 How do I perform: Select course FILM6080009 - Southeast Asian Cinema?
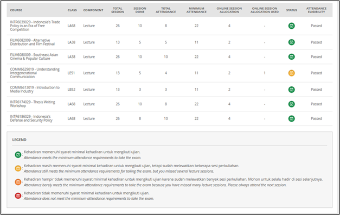[x=34, y=56]
